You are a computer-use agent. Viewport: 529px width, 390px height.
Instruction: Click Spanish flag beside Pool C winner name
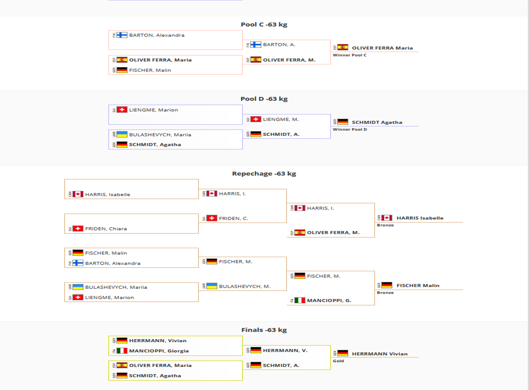coord(343,48)
